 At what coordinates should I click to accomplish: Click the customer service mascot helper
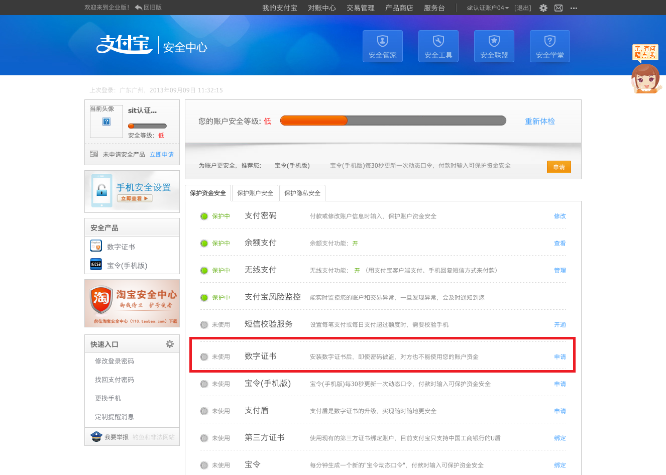(x=645, y=79)
